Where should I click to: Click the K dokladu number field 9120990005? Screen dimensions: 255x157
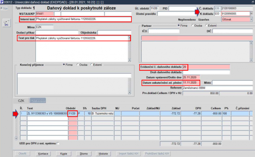(236, 14)
